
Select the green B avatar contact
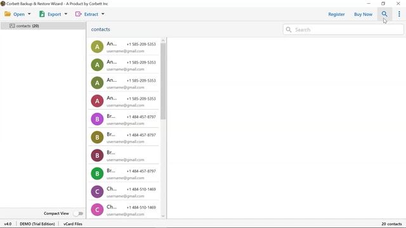point(97,174)
